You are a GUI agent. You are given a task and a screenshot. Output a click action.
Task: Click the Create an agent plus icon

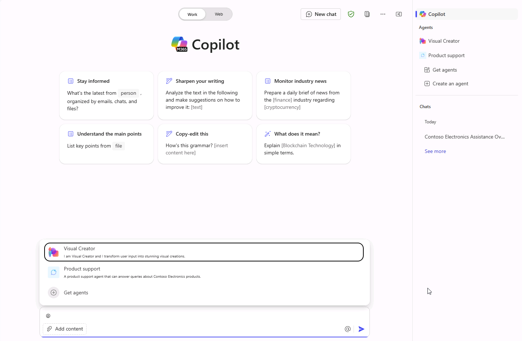pyautogui.click(x=427, y=84)
